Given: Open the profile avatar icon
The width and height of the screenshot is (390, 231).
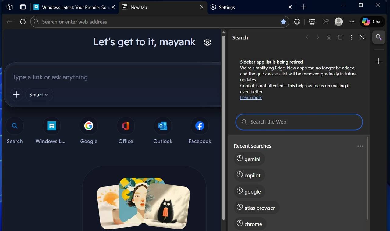Looking at the screenshot, I should 339,22.
